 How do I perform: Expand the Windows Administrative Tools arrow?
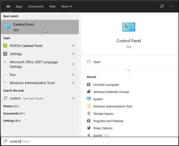(x=73, y=83)
